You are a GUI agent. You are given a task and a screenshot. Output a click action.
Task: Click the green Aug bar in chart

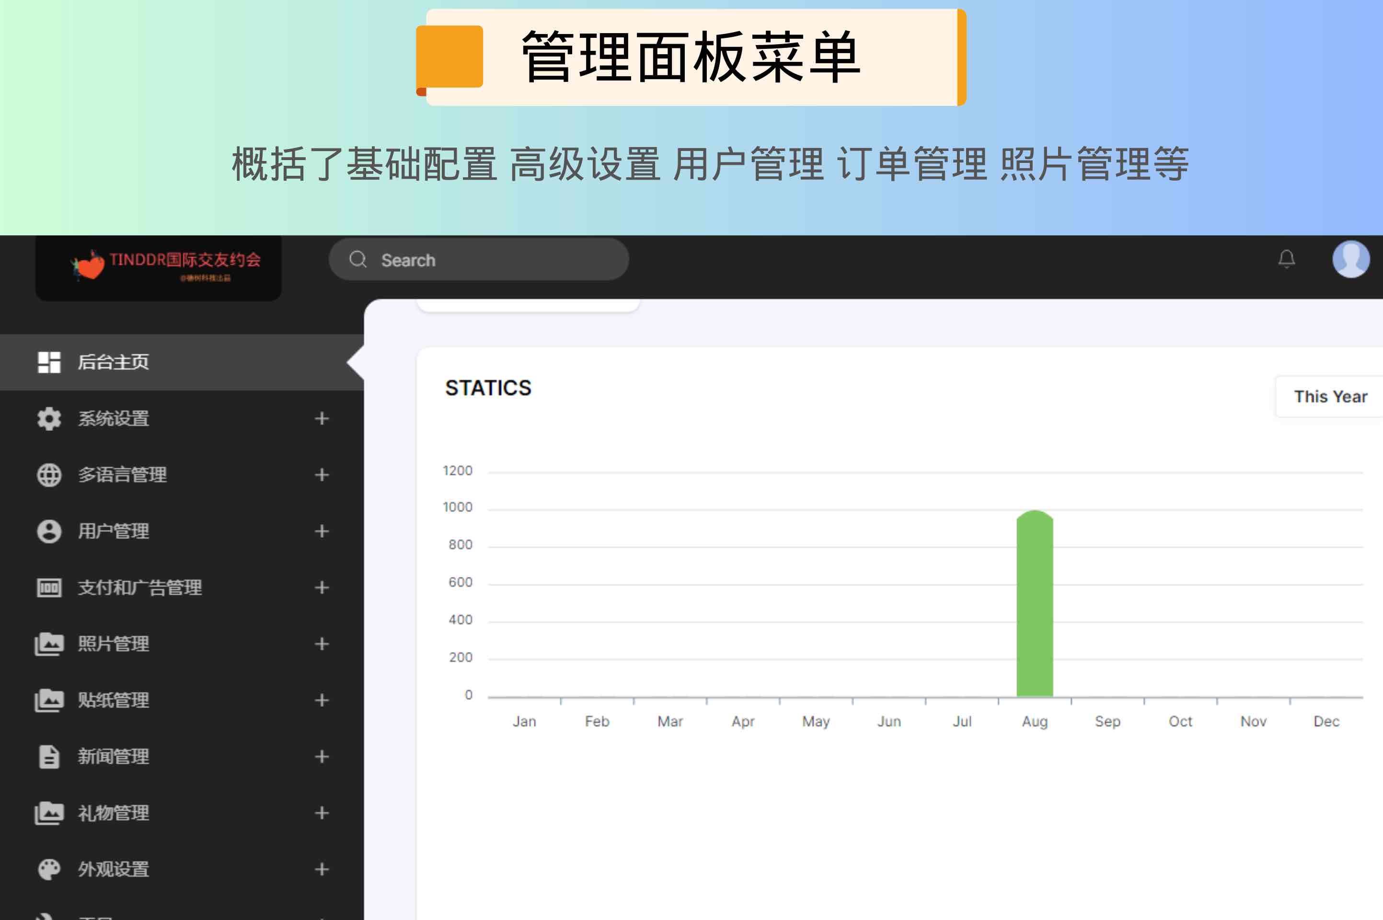tap(1035, 604)
